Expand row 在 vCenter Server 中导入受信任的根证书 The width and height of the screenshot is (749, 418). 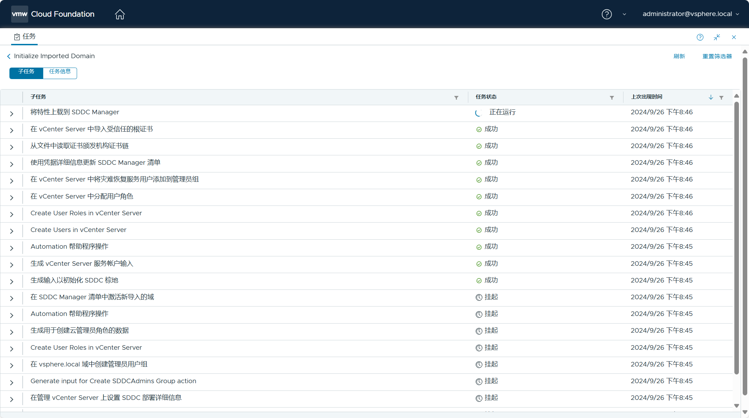click(12, 131)
